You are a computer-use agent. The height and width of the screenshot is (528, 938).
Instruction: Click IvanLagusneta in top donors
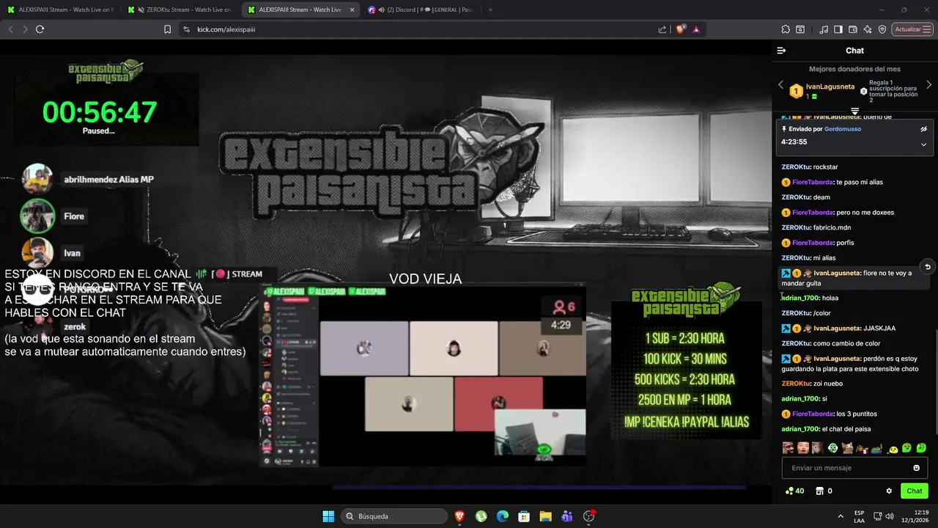click(830, 87)
